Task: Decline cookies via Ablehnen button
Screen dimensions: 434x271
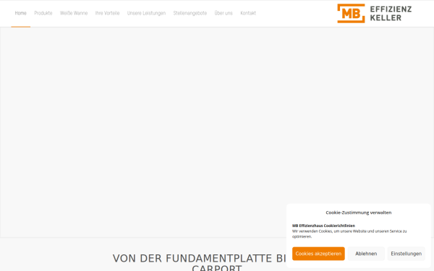Action: click(x=366, y=254)
